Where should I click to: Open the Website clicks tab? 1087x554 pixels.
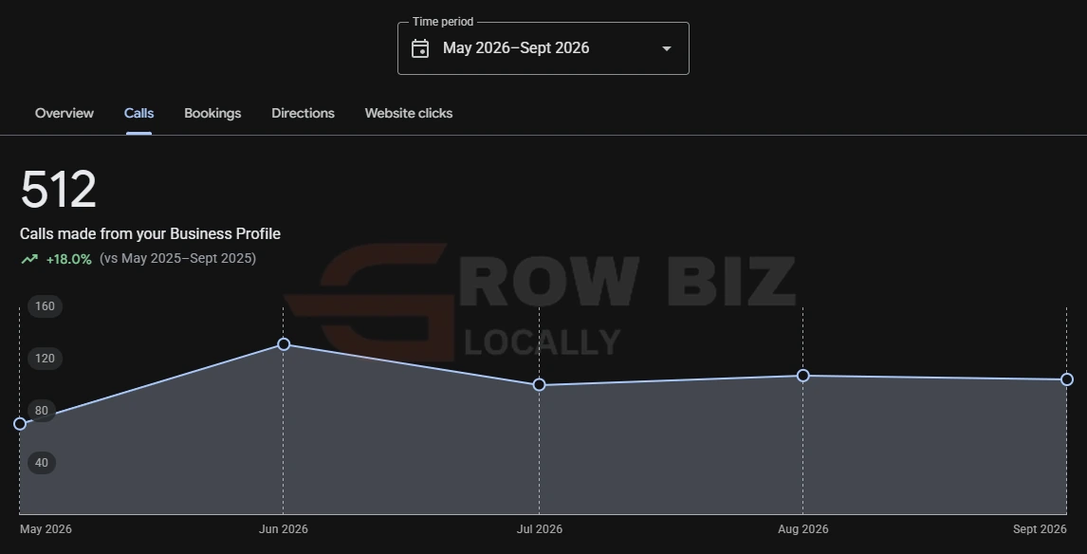point(408,113)
